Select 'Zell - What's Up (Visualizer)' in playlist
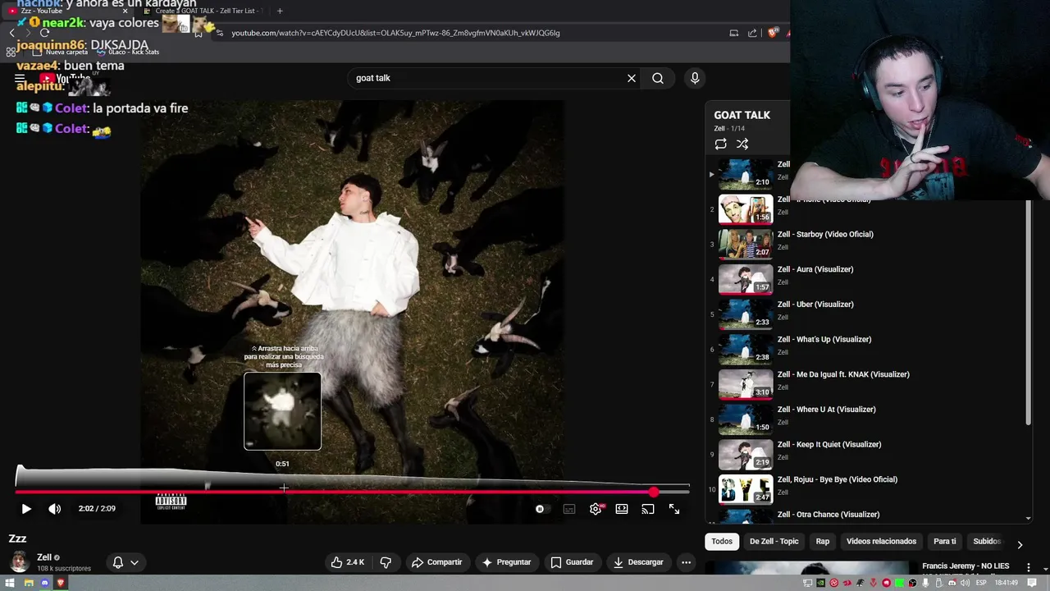Screen dimensions: 1050x591 click(x=824, y=340)
